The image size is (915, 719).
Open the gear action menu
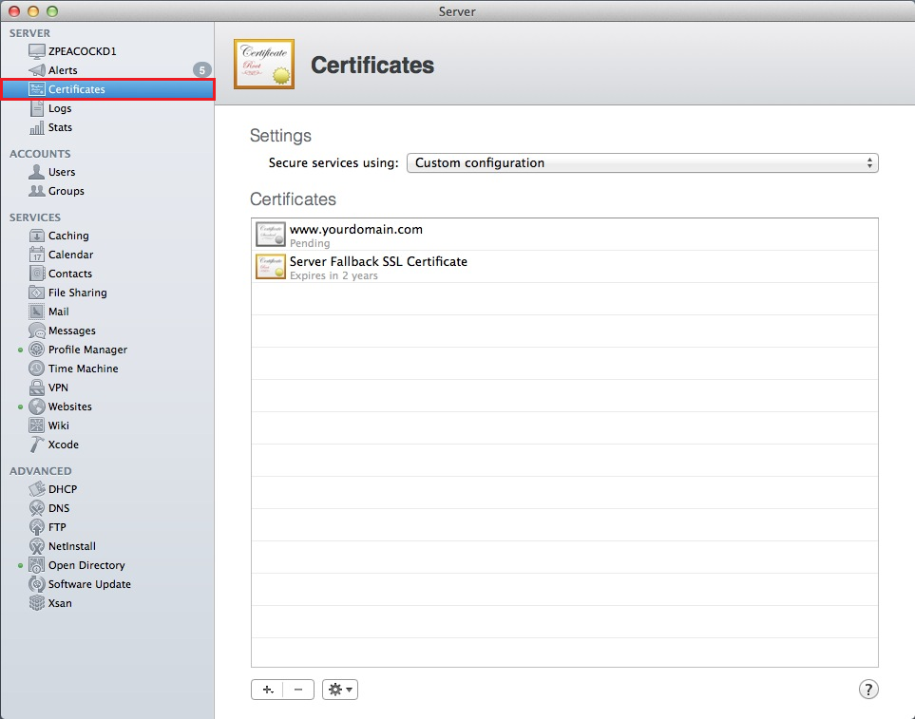click(340, 690)
